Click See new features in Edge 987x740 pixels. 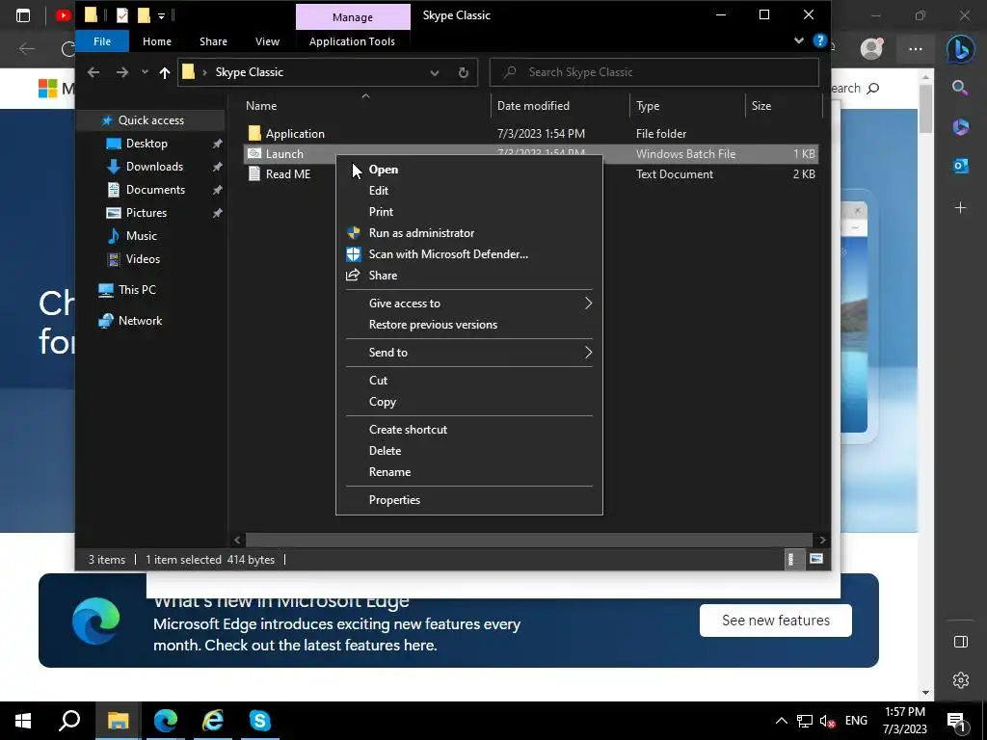pos(776,621)
